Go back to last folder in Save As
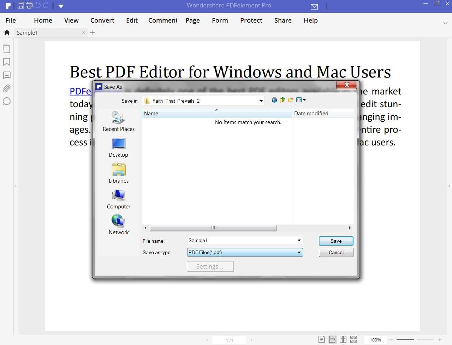The image size is (452, 345). coord(274,100)
